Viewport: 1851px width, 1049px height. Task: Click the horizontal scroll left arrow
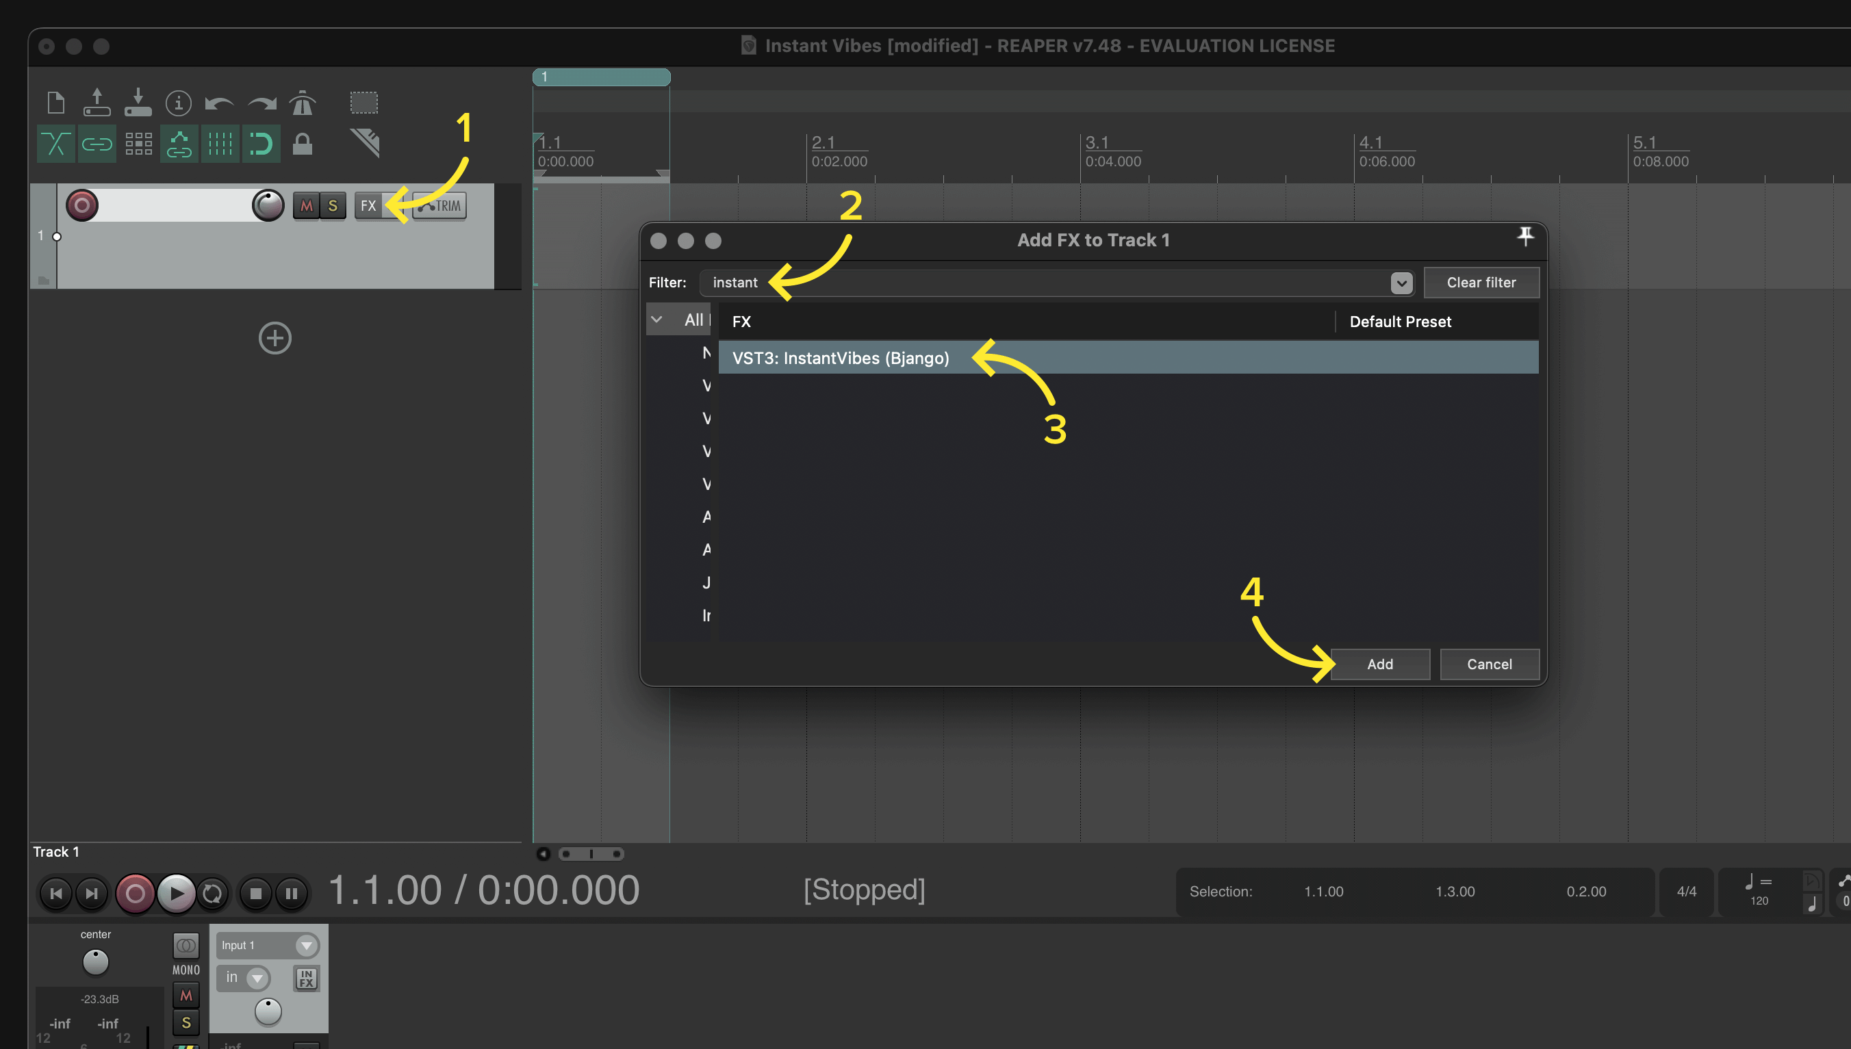point(544,855)
